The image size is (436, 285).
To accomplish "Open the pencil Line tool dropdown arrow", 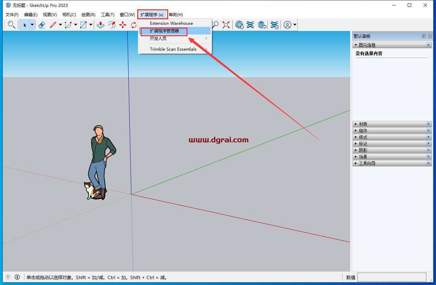I will (x=60, y=25).
